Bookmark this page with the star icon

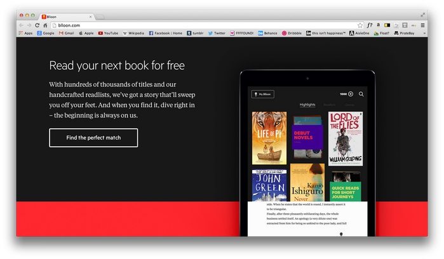[360, 25]
